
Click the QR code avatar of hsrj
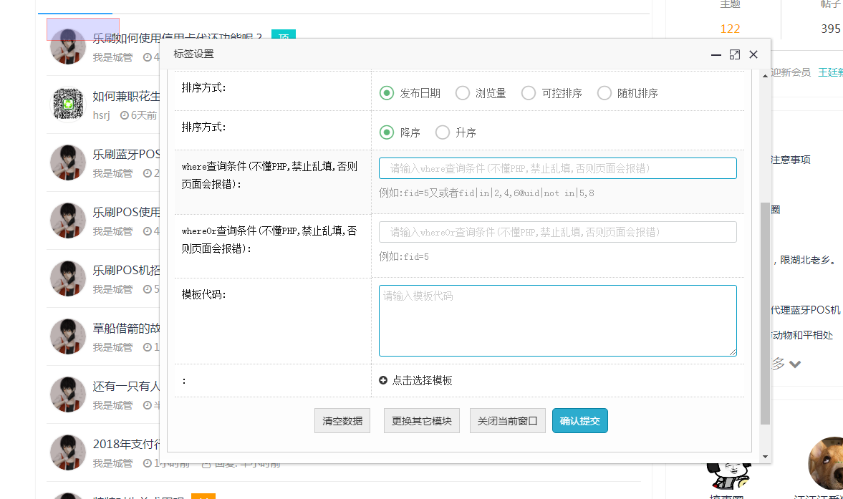click(68, 105)
